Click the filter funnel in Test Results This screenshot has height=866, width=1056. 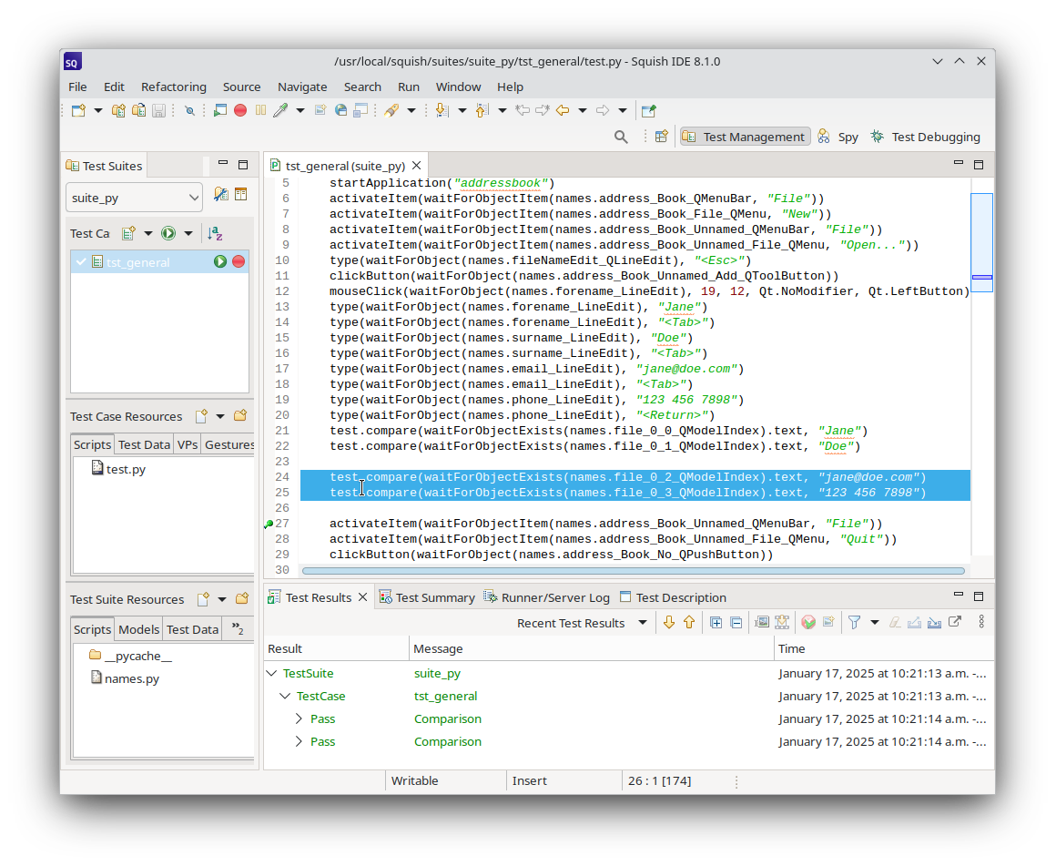click(x=855, y=623)
